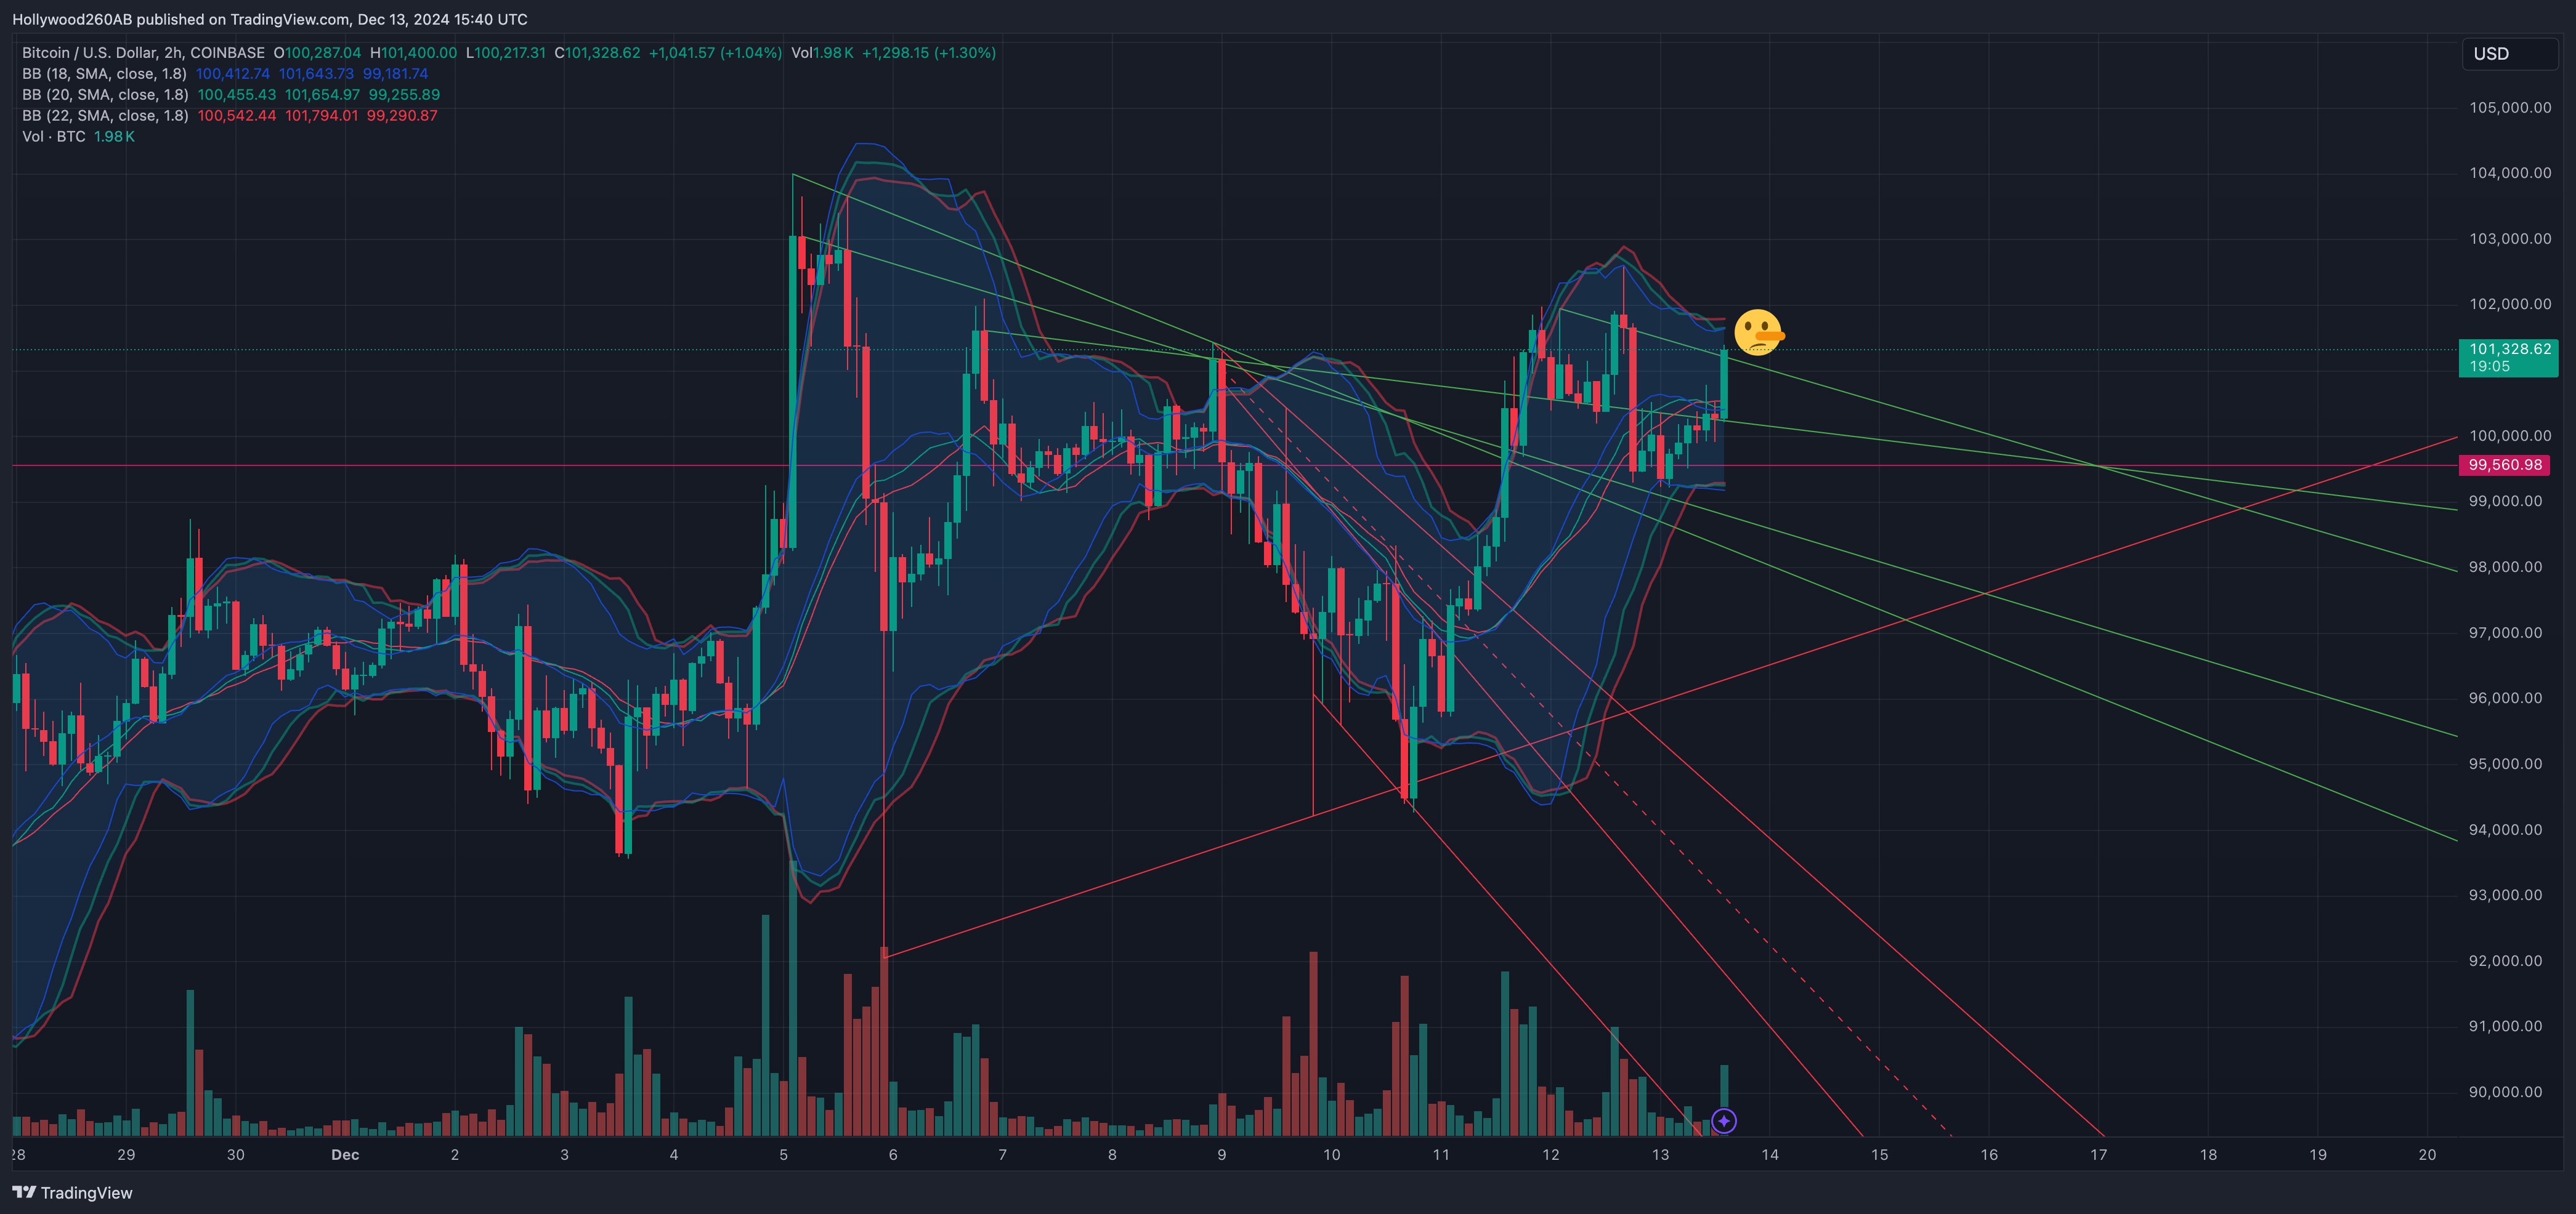
Task: Click the purple circular event marker icon
Action: click(x=1724, y=1121)
